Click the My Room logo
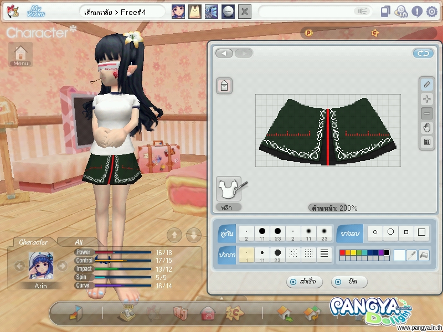This screenshot has height=332, width=443. coord(36,12)
